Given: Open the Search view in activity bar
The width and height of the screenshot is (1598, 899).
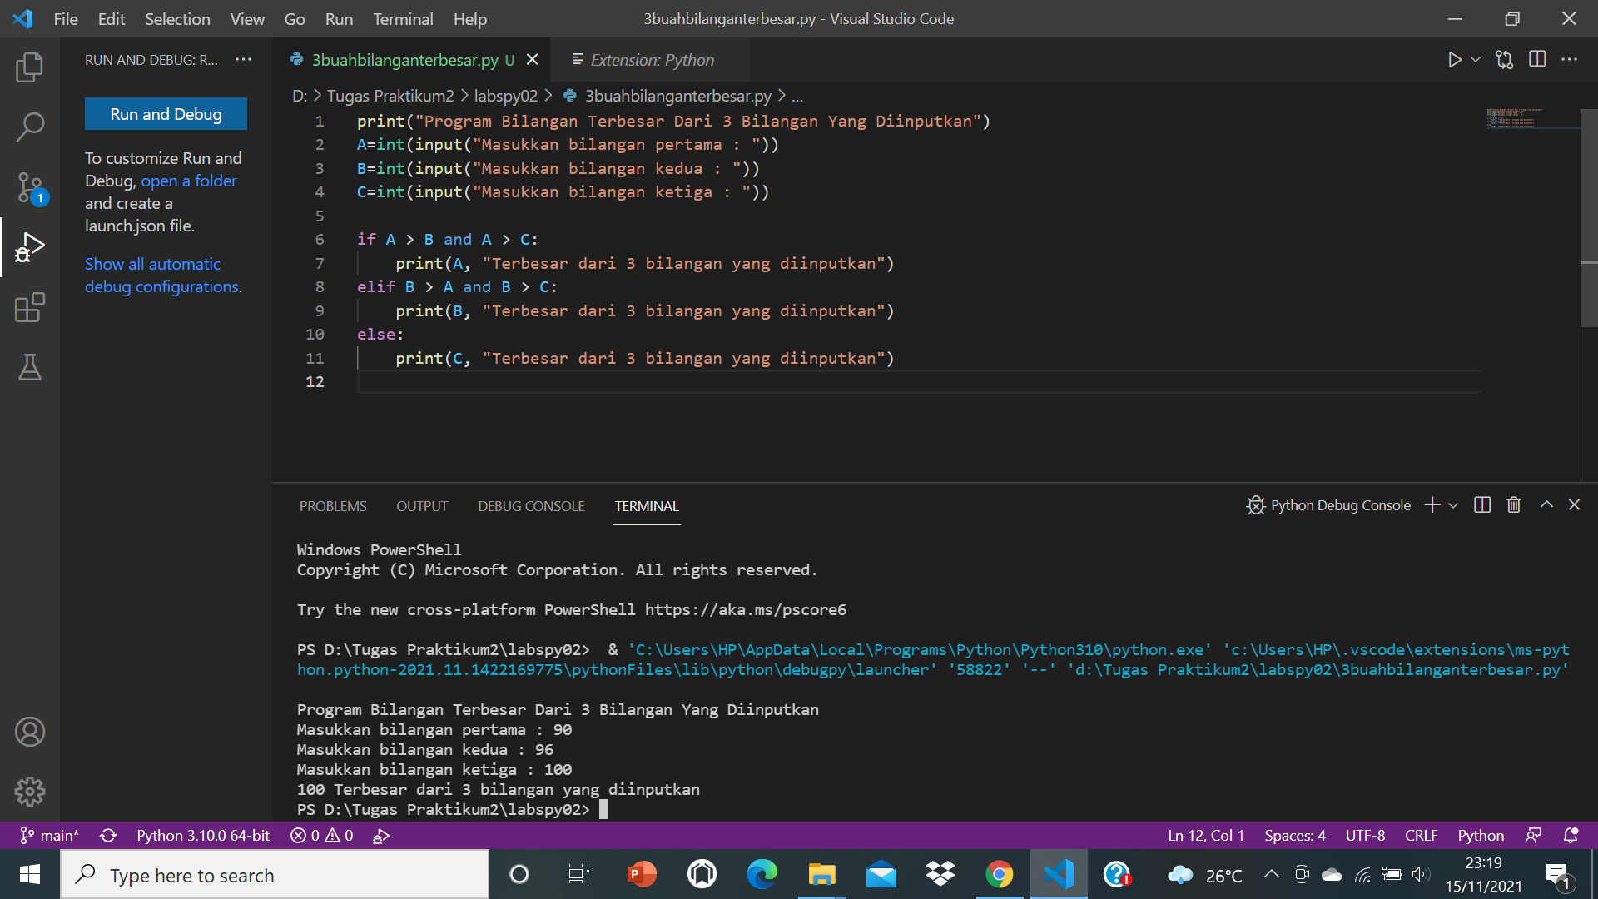Looking at the screenshot, I should [x=30, y=127].
